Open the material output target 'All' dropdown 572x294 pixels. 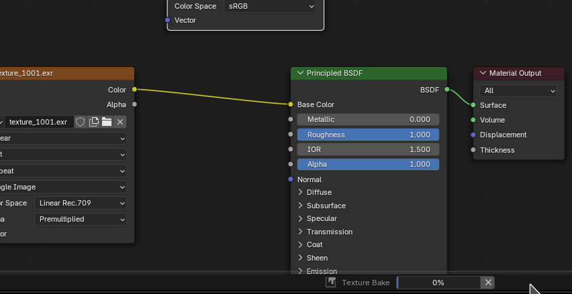(x=518, y=90)
